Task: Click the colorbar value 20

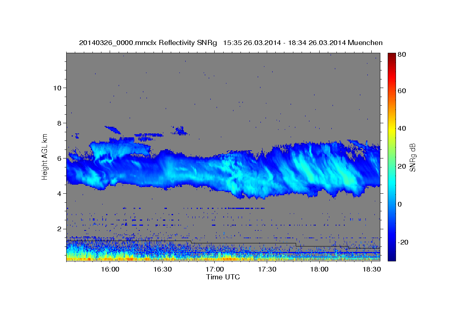Action: (401, 166)
